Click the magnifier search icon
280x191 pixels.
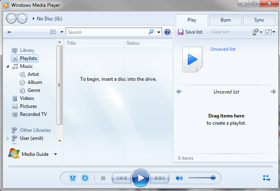pyautogui.click(x=151, y=32)
